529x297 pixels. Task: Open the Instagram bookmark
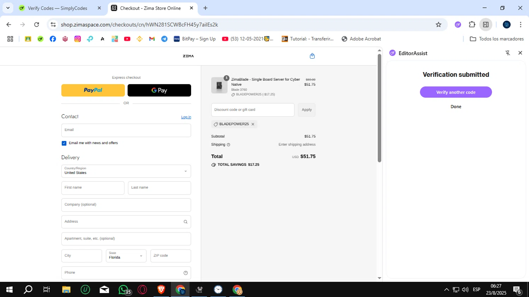point(78,39)
